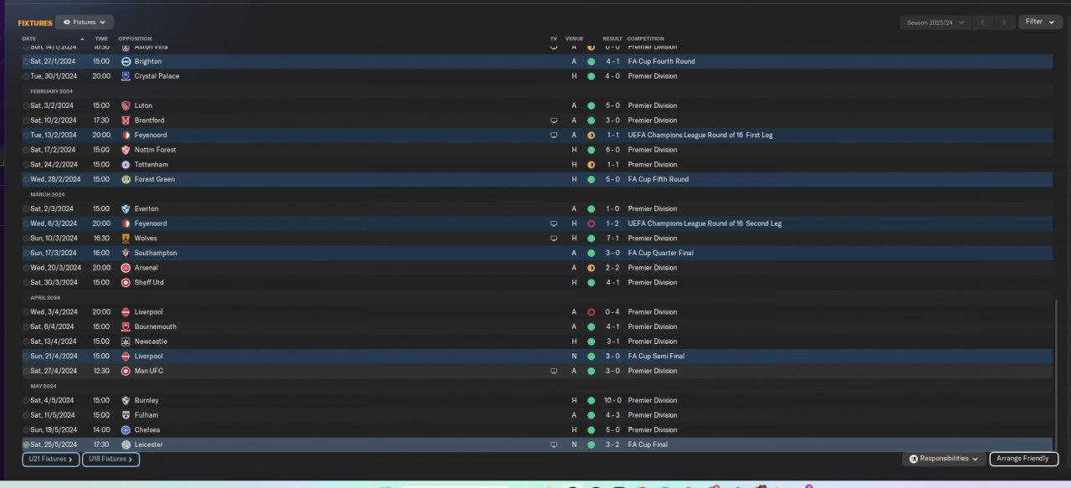Click the Brighton club badge
1071x488 pixels.
tap(126, 61)
